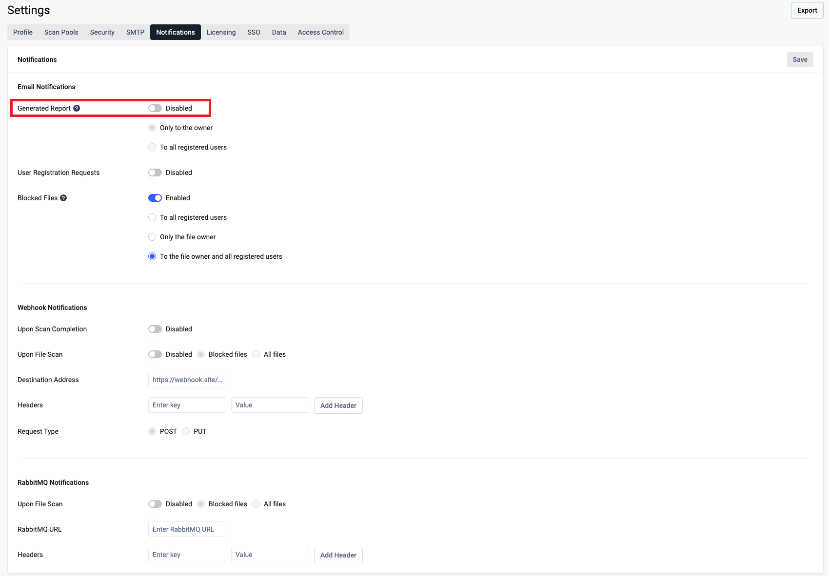The width and height of the screenshot is (829, 576).
Task: Select the Notifications tab
Action: [176, 32]
